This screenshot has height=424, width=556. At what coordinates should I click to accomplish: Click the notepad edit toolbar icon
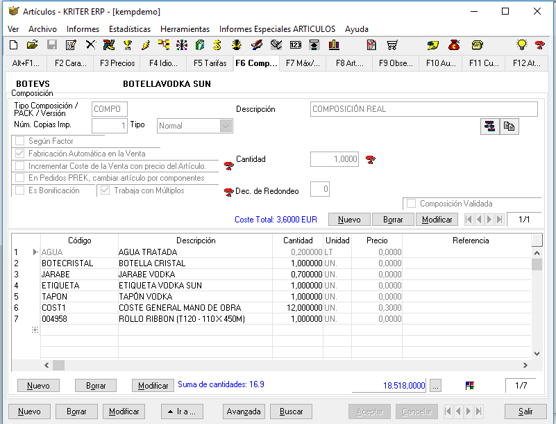point(71,45)
